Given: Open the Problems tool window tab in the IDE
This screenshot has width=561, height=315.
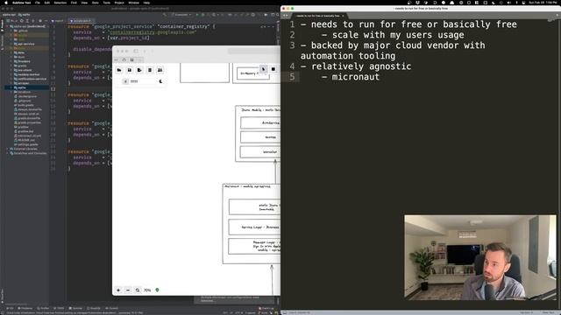Looking at the screenshot, I should (x=25, y=308).
